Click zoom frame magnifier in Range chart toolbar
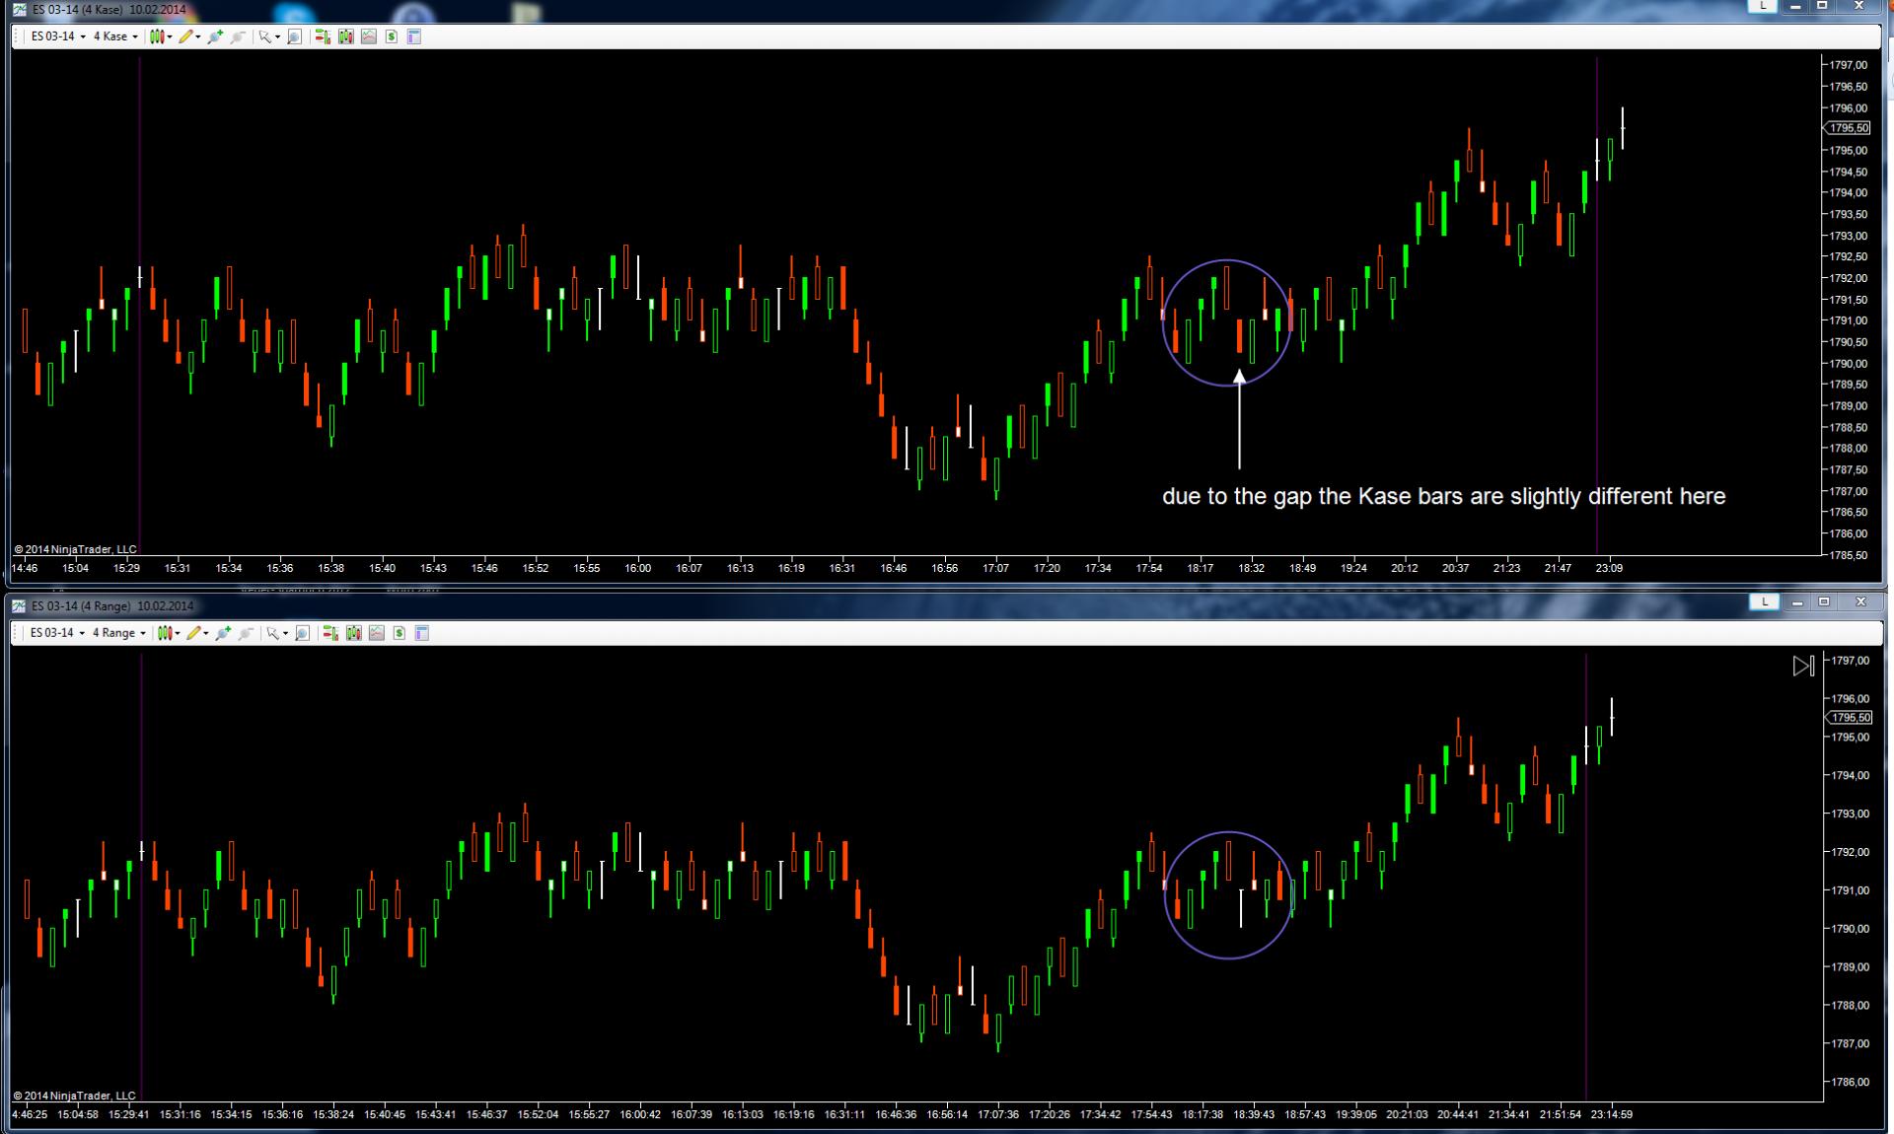The height and width of the screenshot is (1134, 1894). (x=302, y=633)
